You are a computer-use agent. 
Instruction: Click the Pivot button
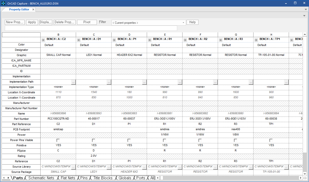pos(87,22)
